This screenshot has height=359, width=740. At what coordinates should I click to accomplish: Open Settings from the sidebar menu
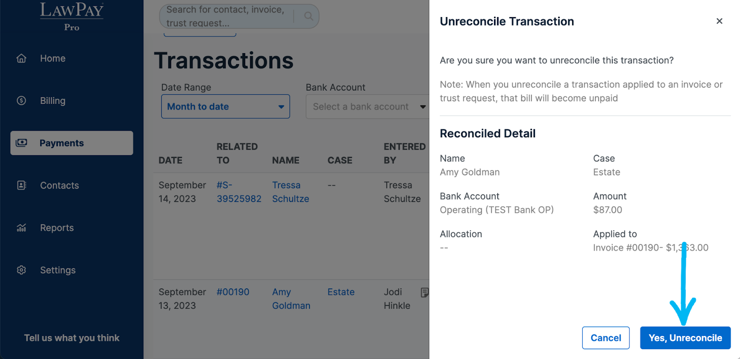(58, 270)
